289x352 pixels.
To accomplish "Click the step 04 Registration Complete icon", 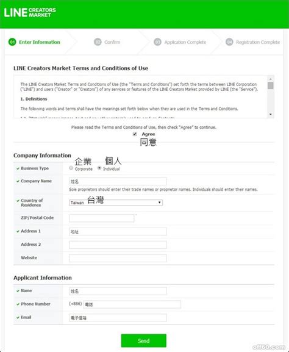I will click(x=229, y=42).
